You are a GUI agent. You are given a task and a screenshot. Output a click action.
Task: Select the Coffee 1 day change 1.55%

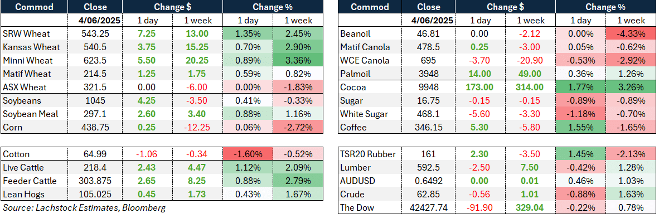(580, 127)
